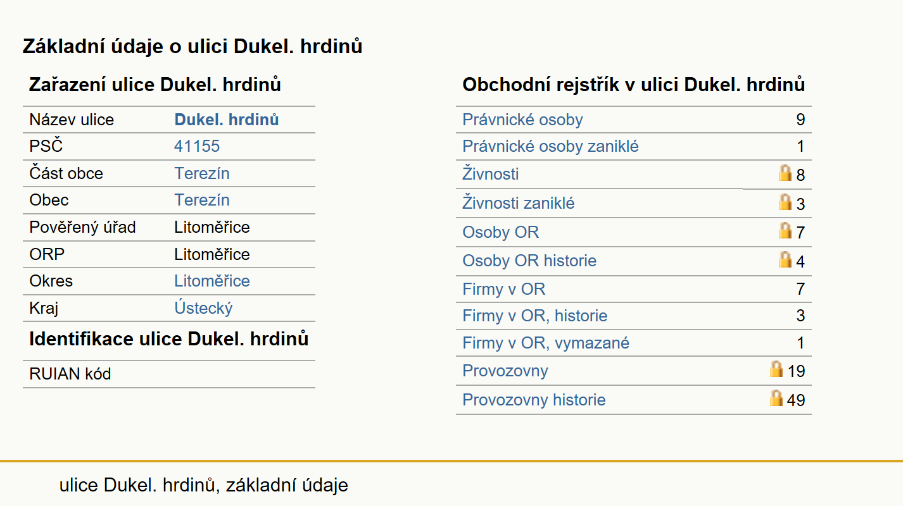Viewport: 903px width, 506px height.
Task: Click the lock icon in Osoby OR historie row
Action: coord(785,259)
